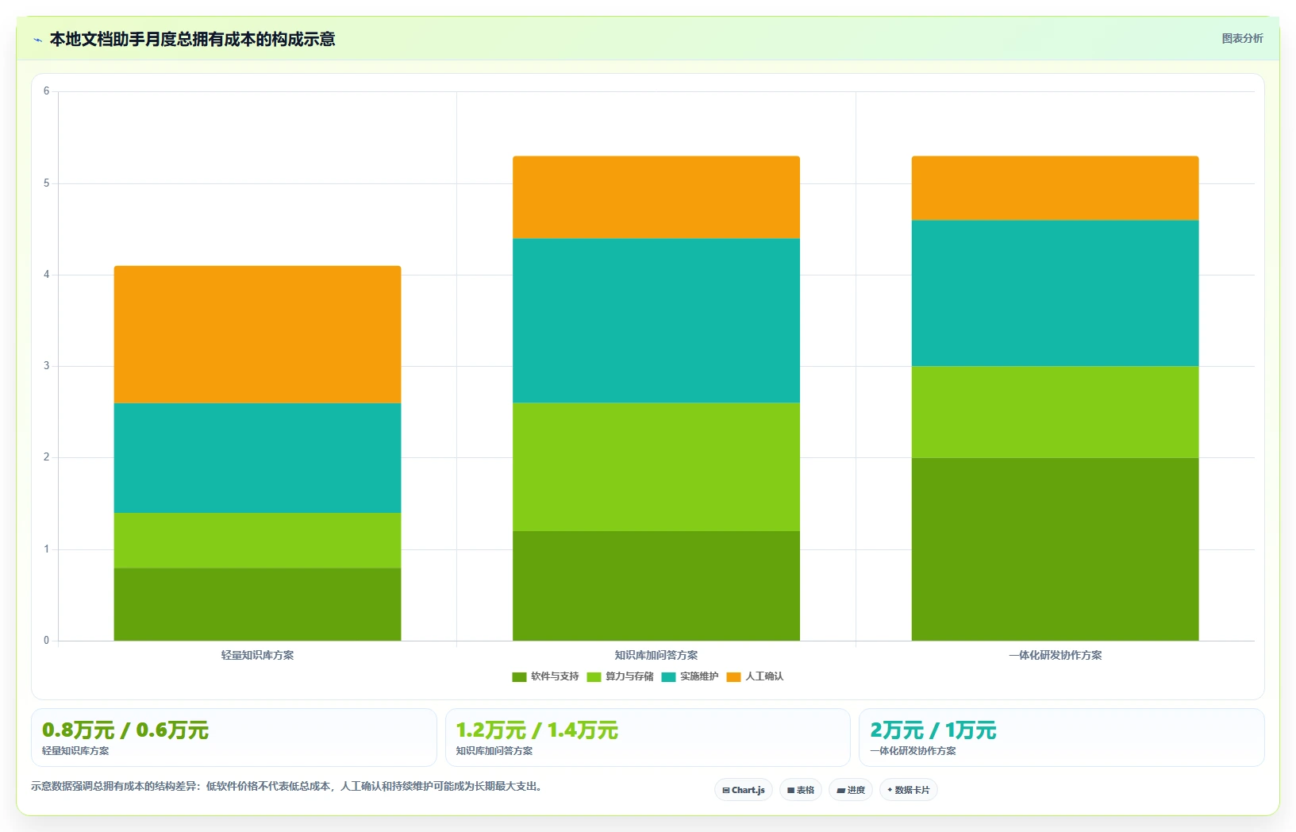Click the 1.2万元 / 1.4万元 stat value
This screenshot has height=832, width=1296.
tap(537, 730)
